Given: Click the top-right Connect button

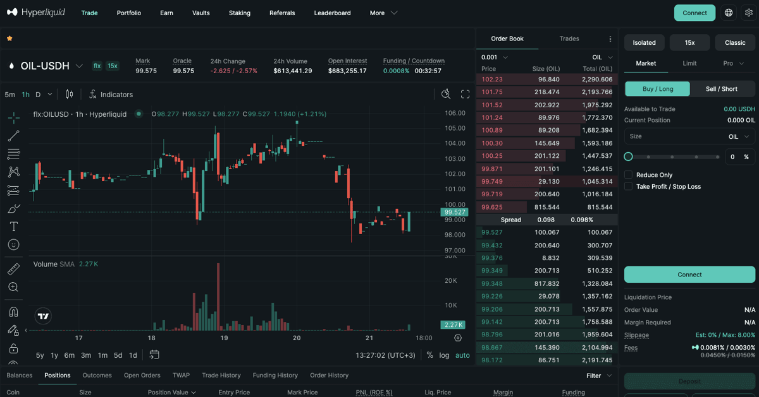Looking at the screenshot, I should (x=694, y=13).
